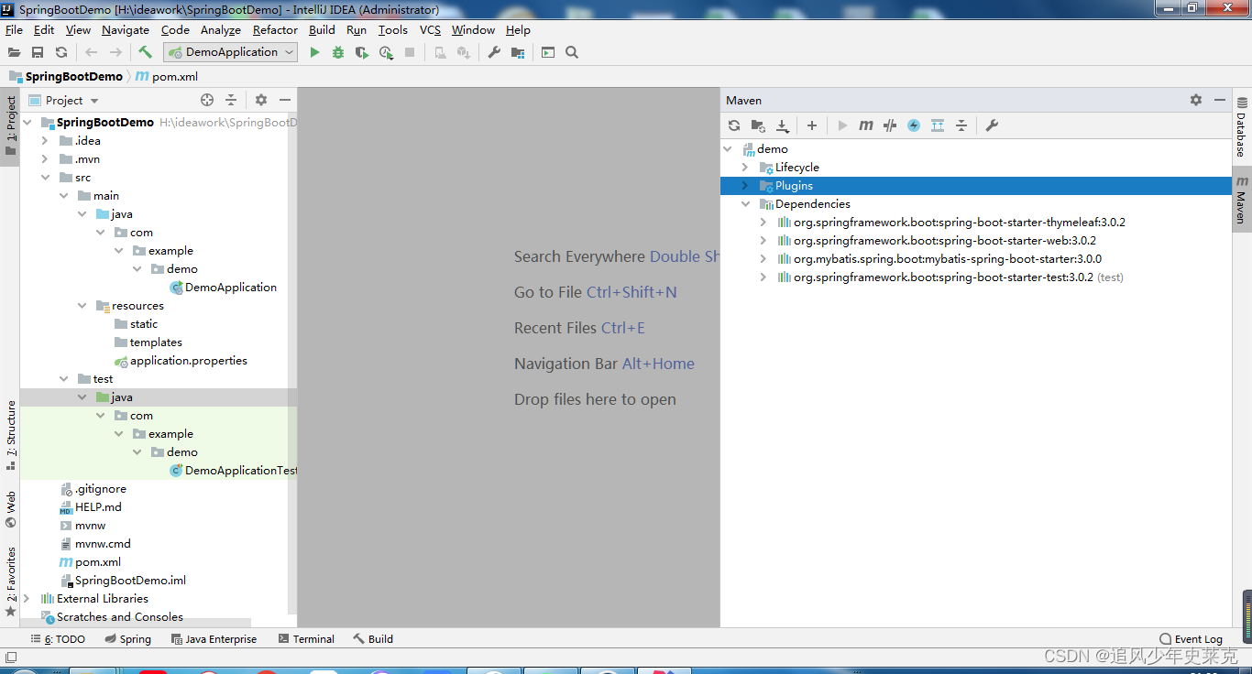Click the main toolbar Synchronize icon

pyautogui.click(x=61, y=52)
